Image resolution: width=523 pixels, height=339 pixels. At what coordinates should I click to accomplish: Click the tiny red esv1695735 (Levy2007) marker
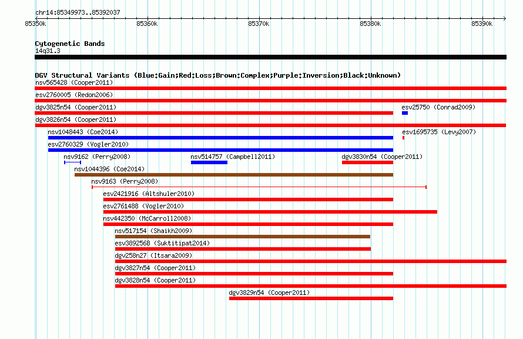[403, 138]
